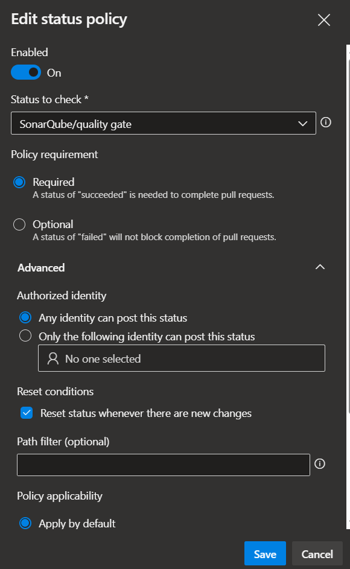The width and height of the screenshot is (350, 569).
Task: Collapse the Advanced section using its chevron
Action: (320, 267)
